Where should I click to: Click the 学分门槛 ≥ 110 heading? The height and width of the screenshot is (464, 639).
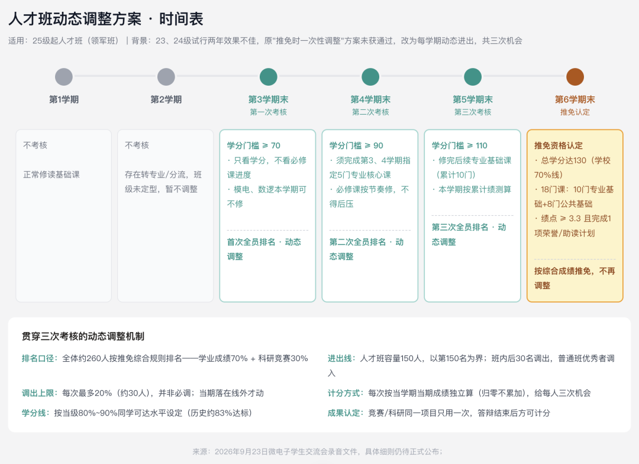pyautogui.click(x=459, y=145)
